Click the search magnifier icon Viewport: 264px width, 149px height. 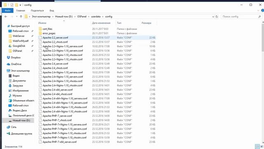pos(259,17)
